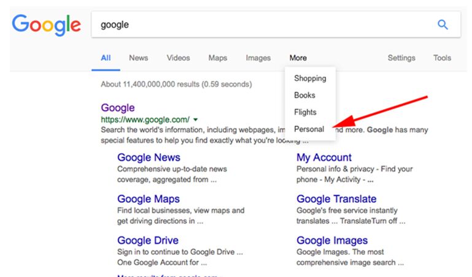The image size is (472, 277).
Task: Open the Google Drive sitelink
Action: tap(148, 240)
